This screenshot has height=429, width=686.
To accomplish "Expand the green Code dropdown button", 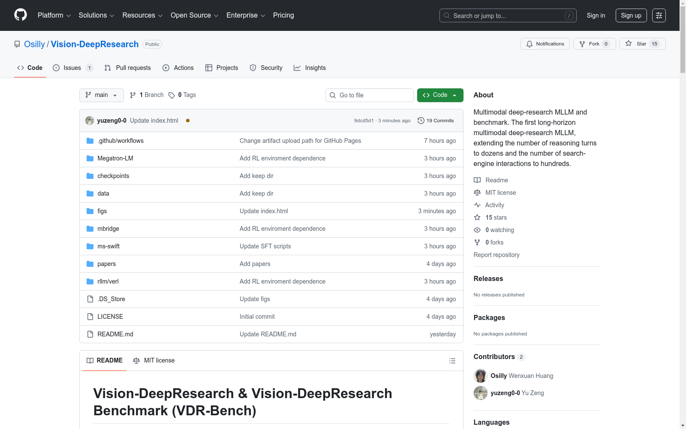I will (x=440, y=95).
